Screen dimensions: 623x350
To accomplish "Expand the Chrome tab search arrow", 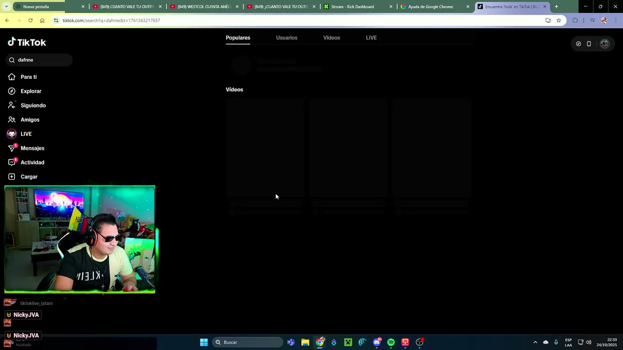I will coord(7,7).
